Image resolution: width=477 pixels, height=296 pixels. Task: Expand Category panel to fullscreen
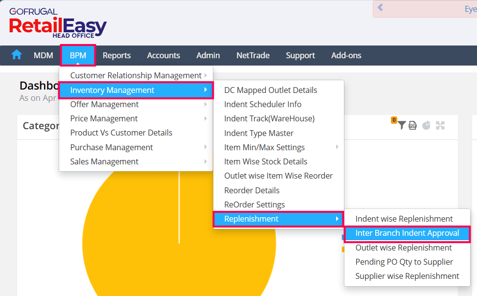tap(440, 125)
